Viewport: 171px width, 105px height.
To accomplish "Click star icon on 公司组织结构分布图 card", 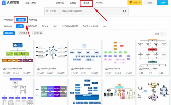I will tap(14, 73).
